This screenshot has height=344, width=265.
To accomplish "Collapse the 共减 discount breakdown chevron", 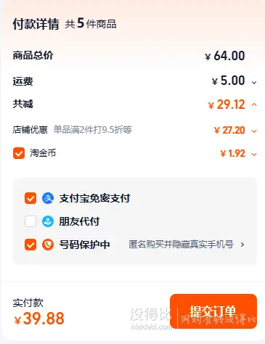I will (x=254, y=105).
